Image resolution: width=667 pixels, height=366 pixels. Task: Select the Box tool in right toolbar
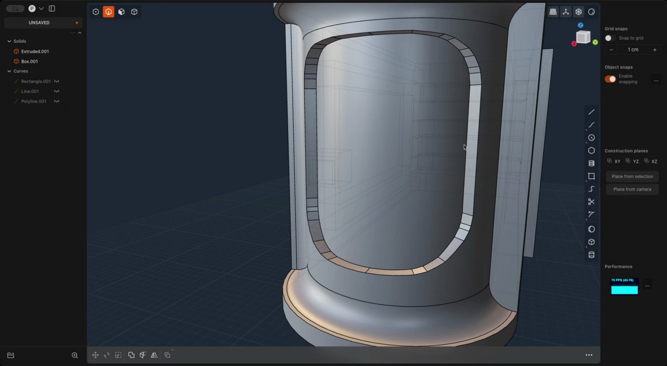pos(591,242)
